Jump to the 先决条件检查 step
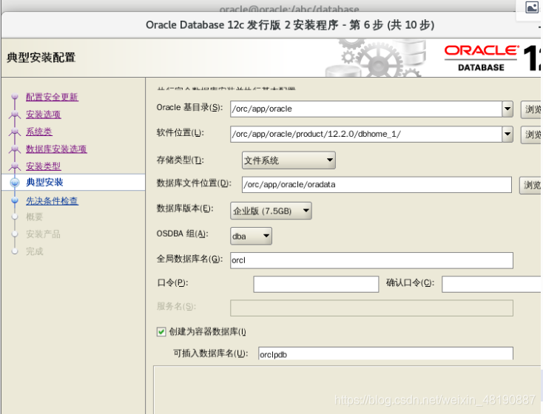This screenshot has width=543, height=414. point(52,201)
